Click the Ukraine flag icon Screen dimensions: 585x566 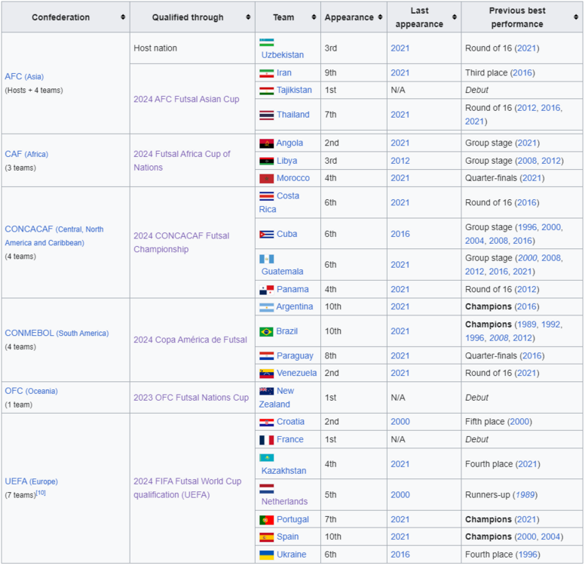(266, 555)
